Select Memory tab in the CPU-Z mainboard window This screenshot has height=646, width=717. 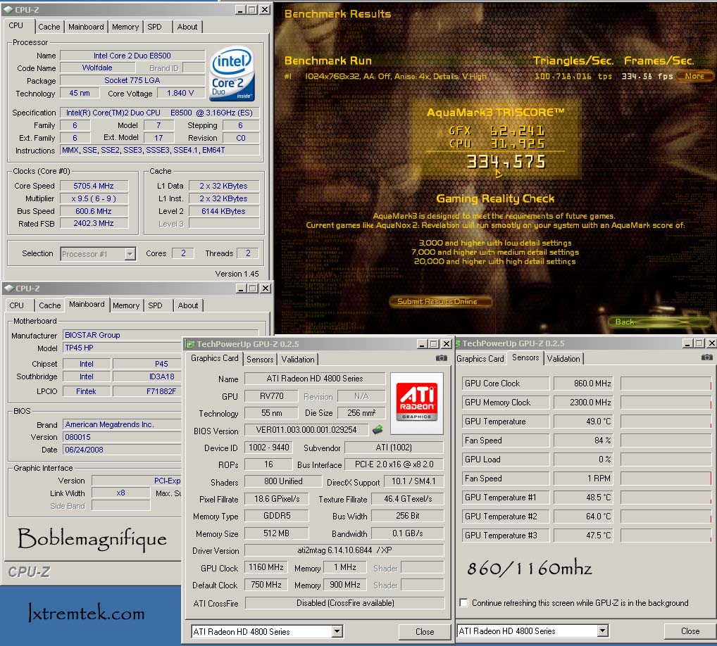point(126,305)
